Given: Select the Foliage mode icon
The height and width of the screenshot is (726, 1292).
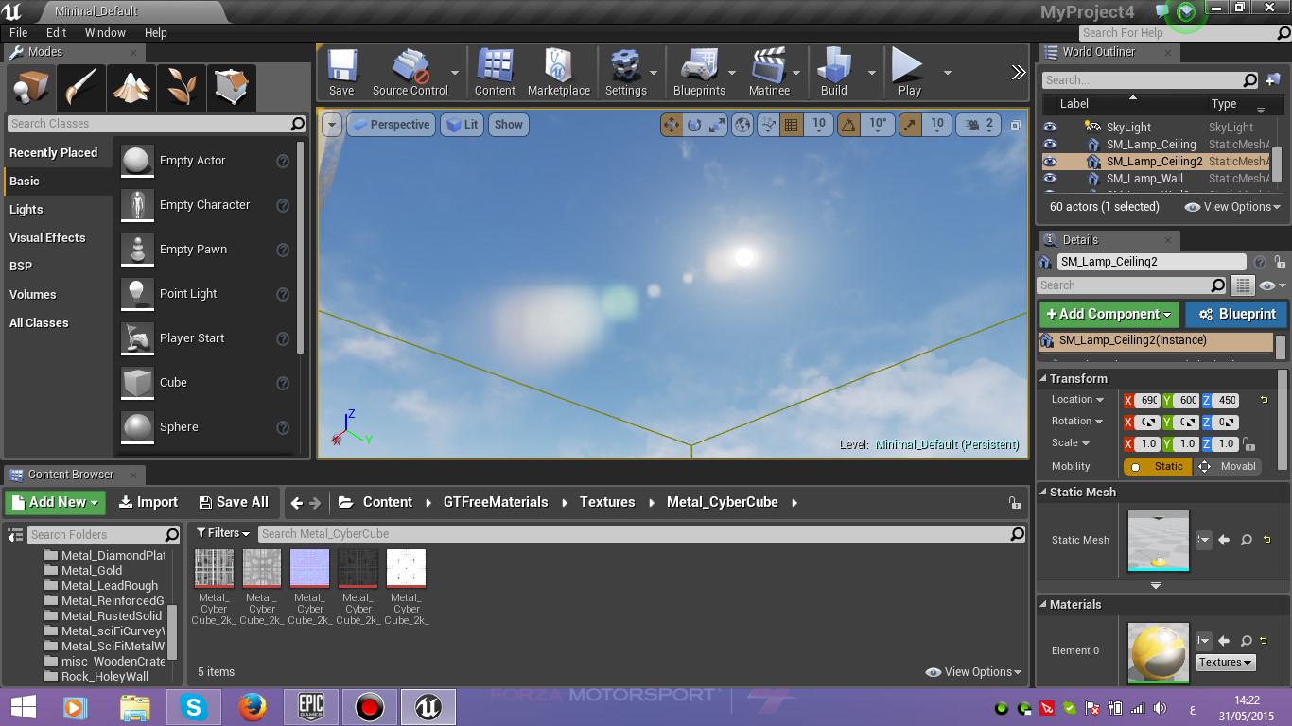Looking at the screenshot, I should pos(182,88).
